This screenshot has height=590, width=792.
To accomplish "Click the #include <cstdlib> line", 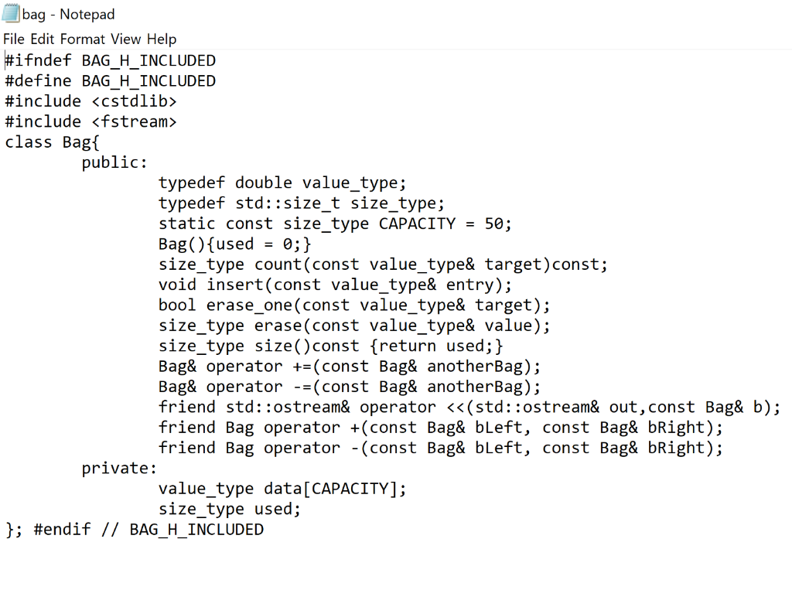I will [x=89, y=101].
